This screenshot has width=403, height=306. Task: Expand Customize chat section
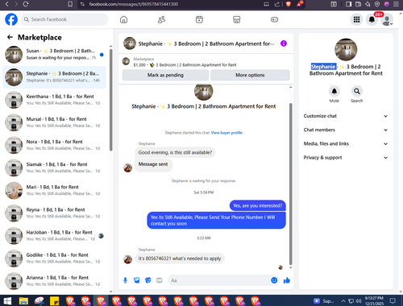pyautogui.click(x=346, y=116)
